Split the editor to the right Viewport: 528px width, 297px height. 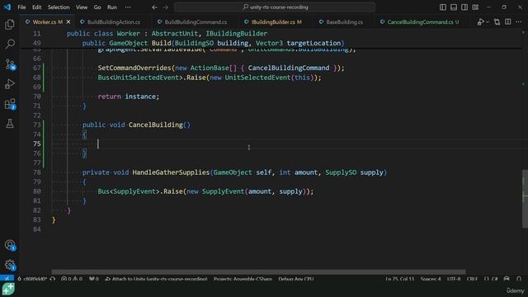(508, 22)
